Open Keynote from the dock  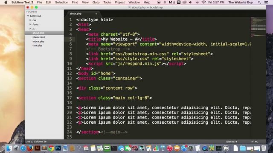[163, 148]
